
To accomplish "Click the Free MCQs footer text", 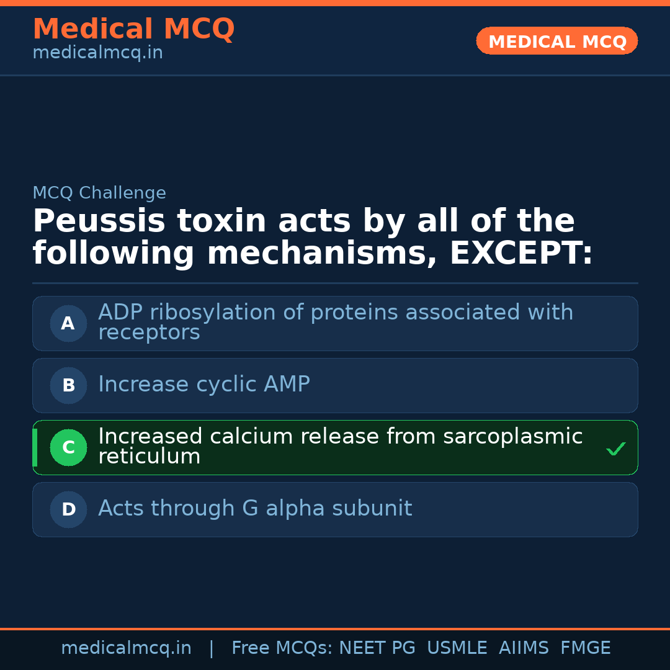I will click(282, 648).
